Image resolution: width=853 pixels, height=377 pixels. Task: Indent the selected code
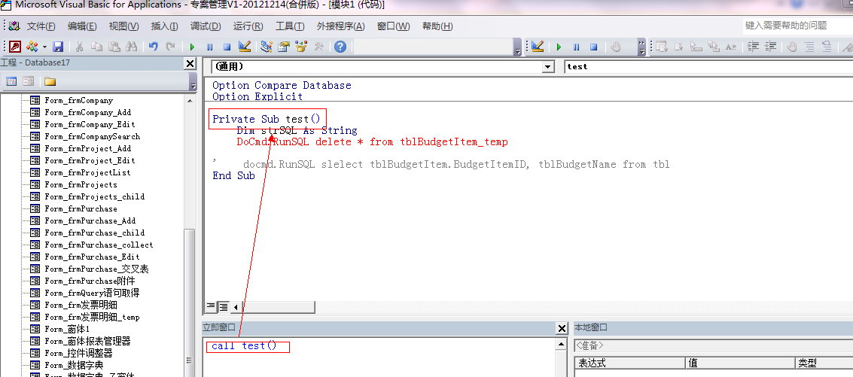point(753,47)
